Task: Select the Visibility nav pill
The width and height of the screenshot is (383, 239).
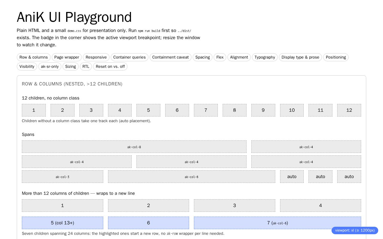Action: [27, 67]
